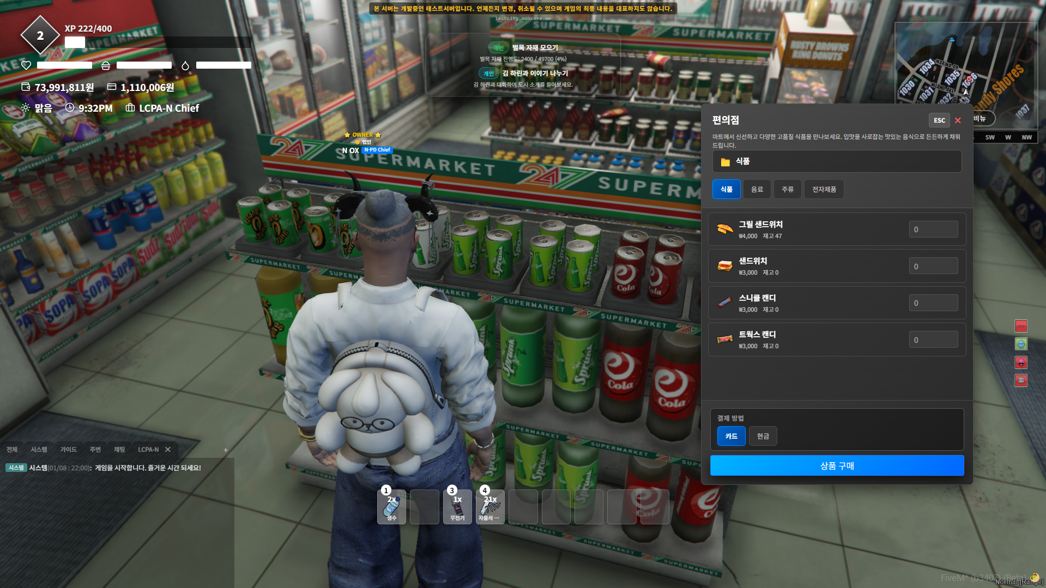Switch to the 음료 shop tab
Viewport: 1046px width, 588px height.
coord(757,190)
